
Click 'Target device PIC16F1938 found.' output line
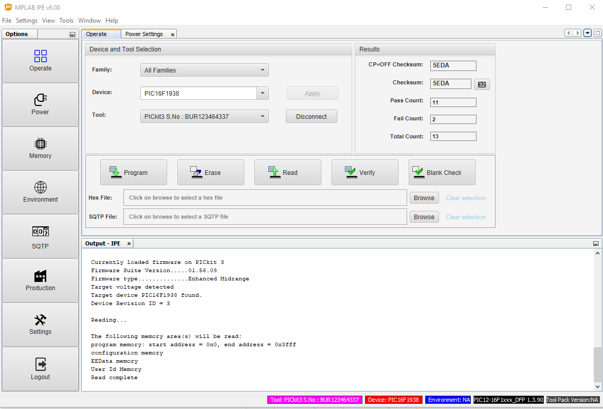pos(147,295)
